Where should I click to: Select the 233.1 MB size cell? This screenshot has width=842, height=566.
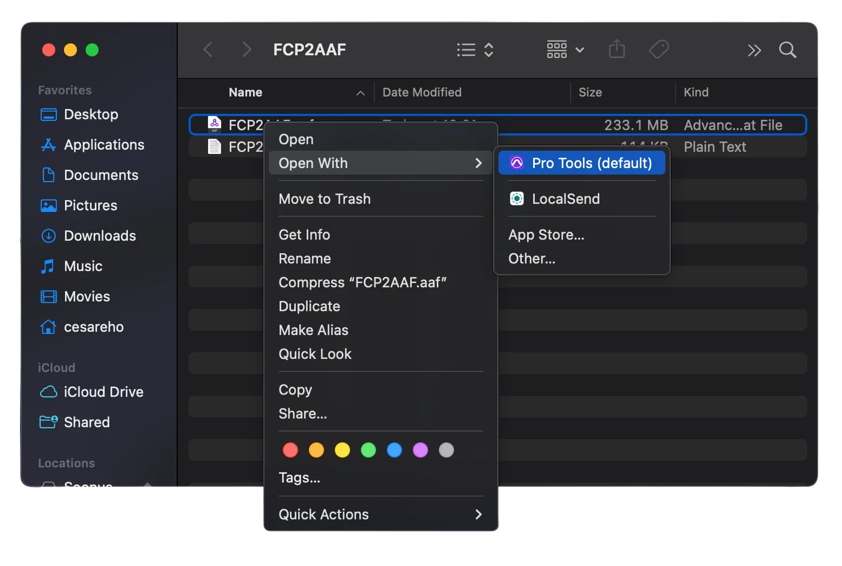tap(636, 125)
